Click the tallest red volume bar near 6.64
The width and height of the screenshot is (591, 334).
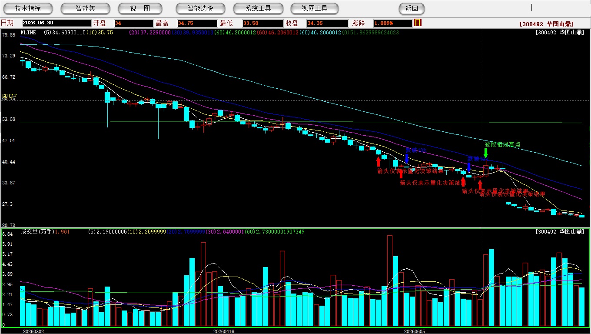pyautogui.click(x=390, y=281)
